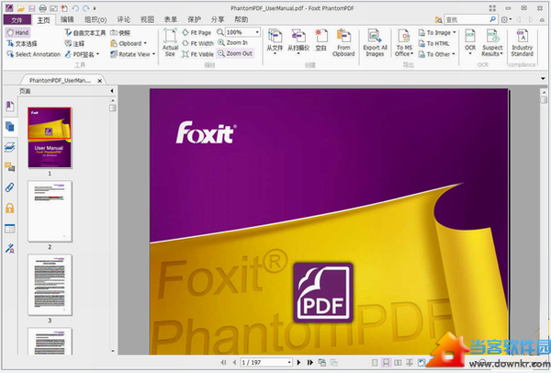The width and height of the screenshot is (551, 373).
Task: Open the pages thumbnail side panel
Action: 10,127
